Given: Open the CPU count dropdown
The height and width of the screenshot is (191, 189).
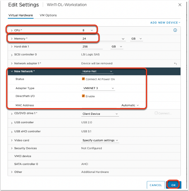Looking at the screenshot, I should pos(88,30).
